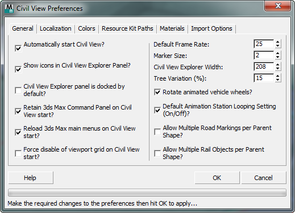The image size is (295, 213).
Task: Click the OK button to apply
Action: [217, 178]
